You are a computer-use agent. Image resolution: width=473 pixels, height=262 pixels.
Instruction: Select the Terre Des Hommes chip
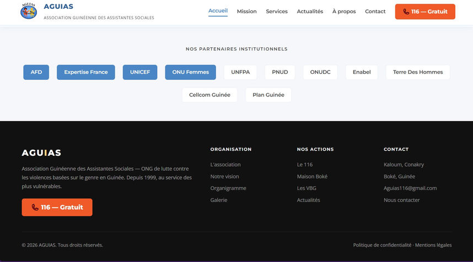(x=418, y=72)
